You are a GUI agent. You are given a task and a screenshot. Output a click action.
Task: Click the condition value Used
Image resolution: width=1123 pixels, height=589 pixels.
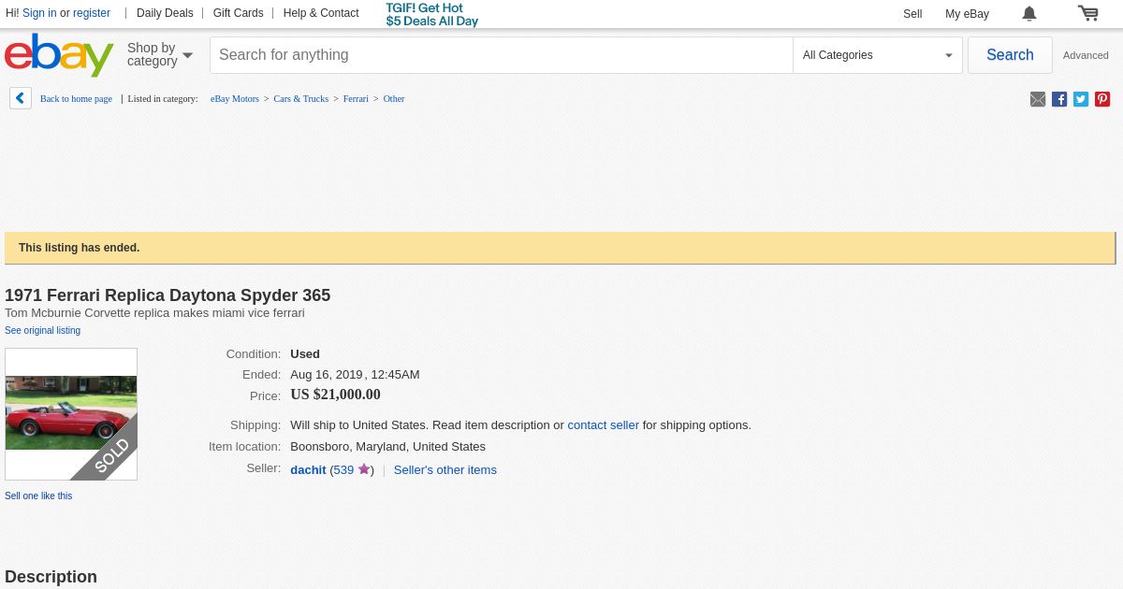tap(305, 354)
